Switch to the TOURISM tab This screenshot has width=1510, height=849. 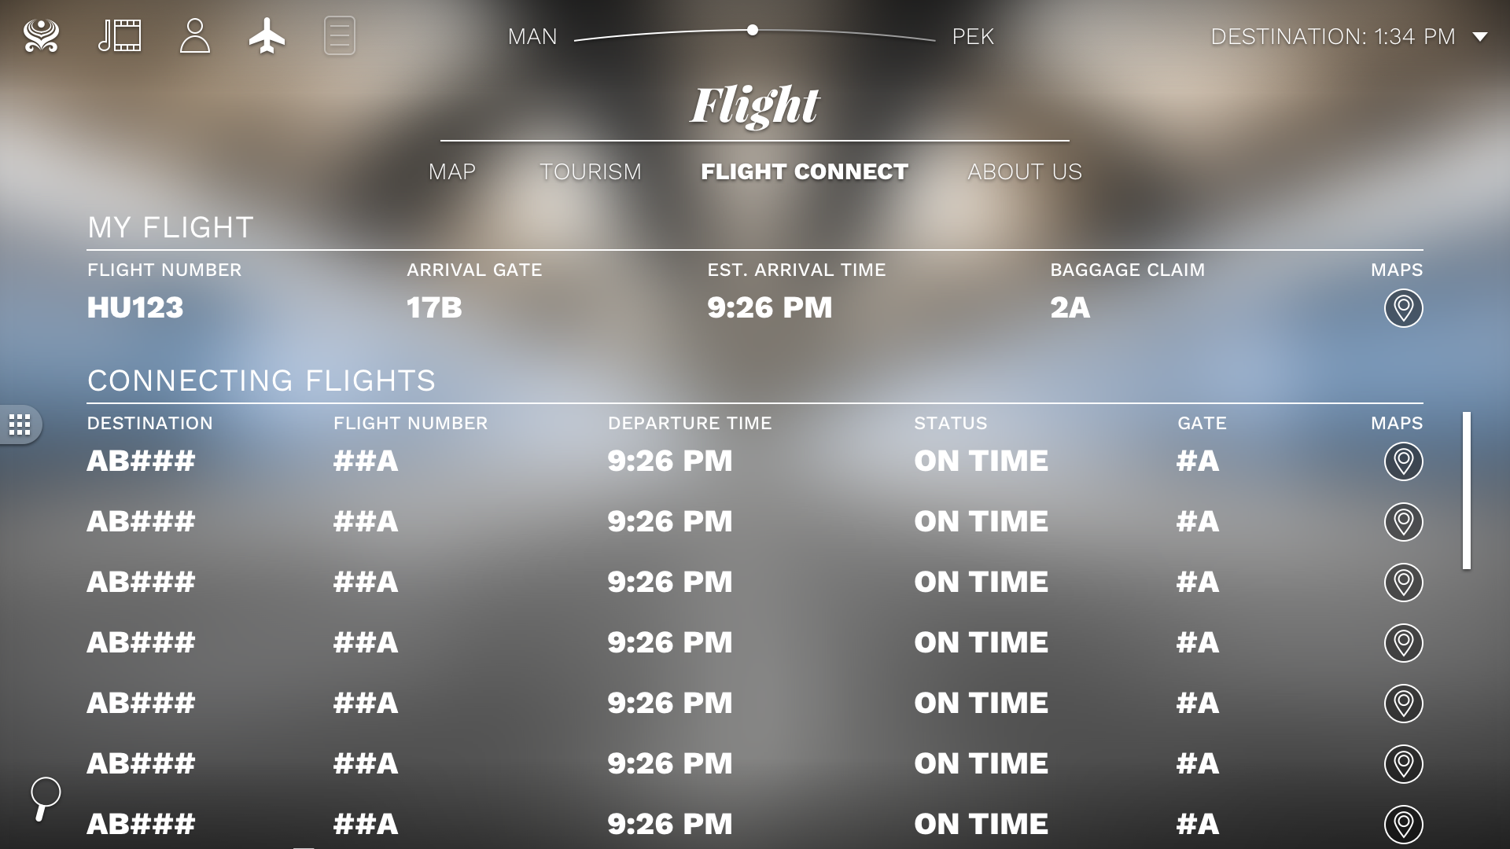[591, 171]
